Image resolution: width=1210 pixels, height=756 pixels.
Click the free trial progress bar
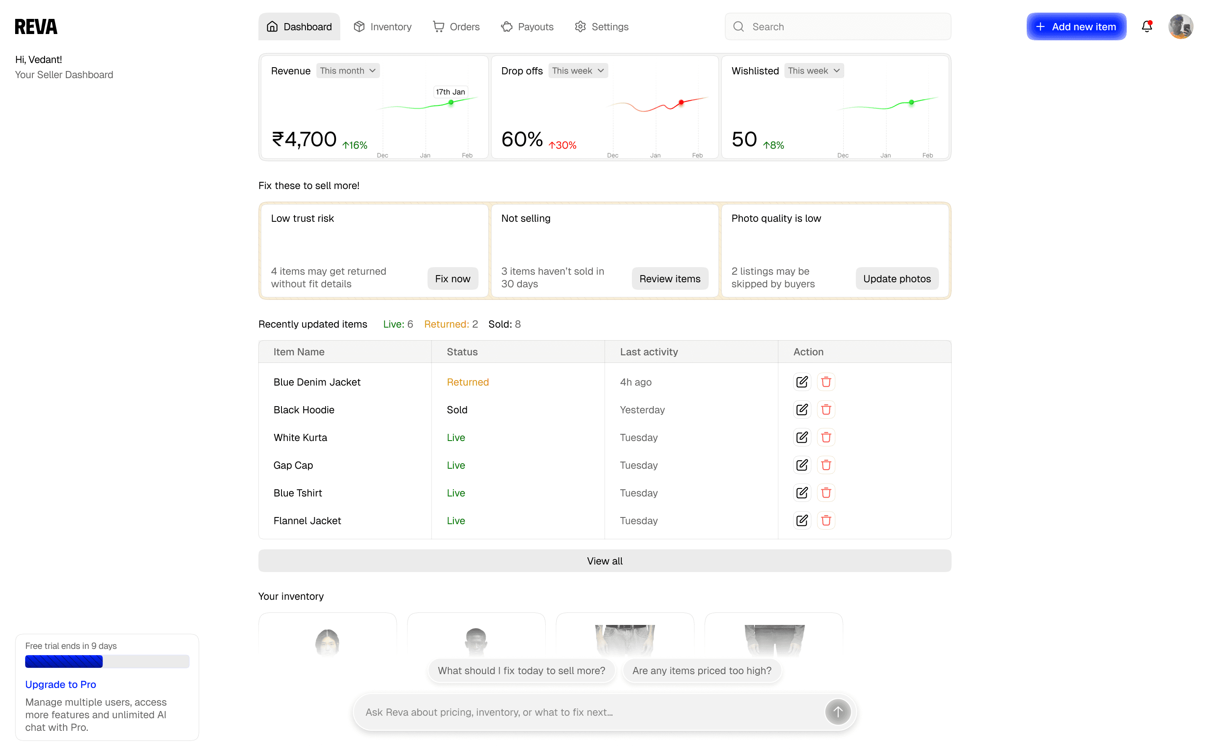pos(107,661)
